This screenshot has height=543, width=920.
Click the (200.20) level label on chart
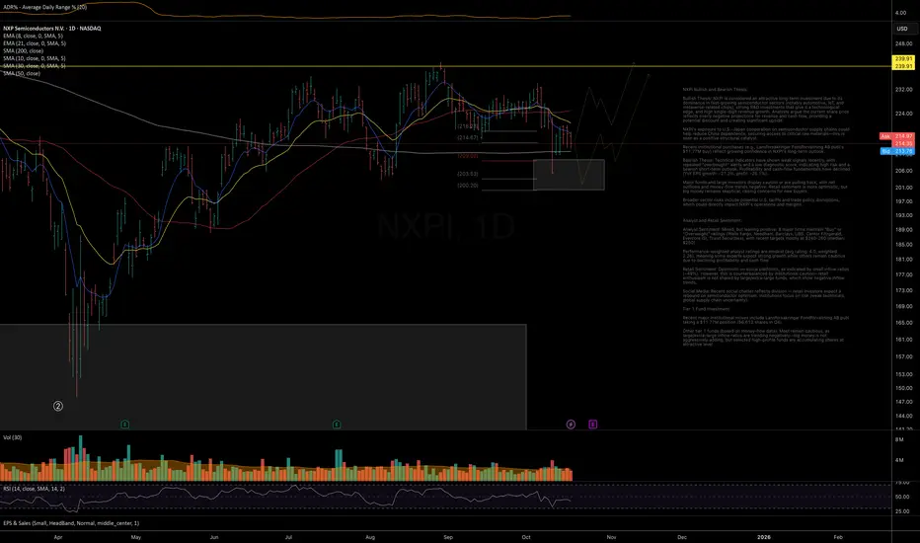point(468,185)
